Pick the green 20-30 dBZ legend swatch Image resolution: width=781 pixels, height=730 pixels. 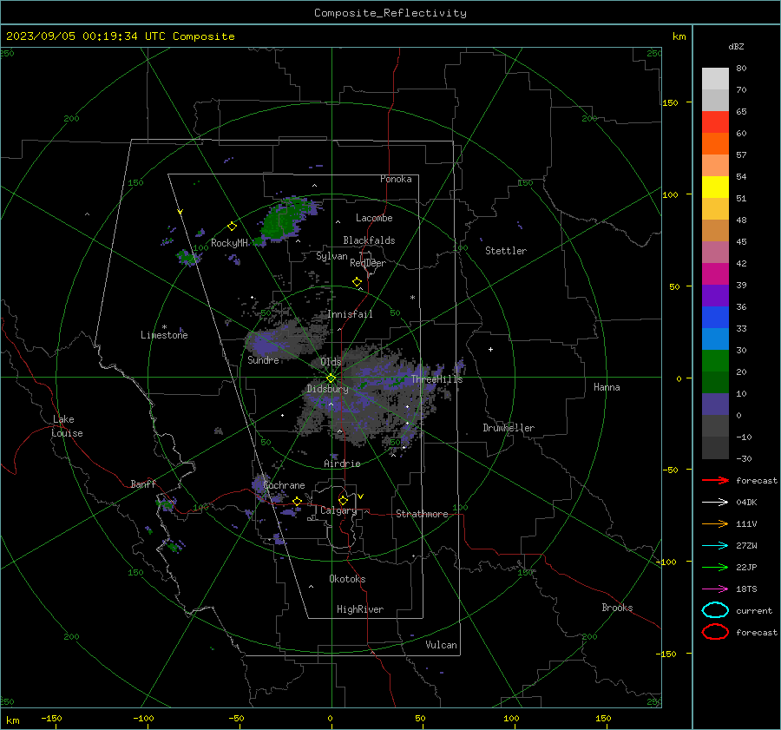(715, 360)
